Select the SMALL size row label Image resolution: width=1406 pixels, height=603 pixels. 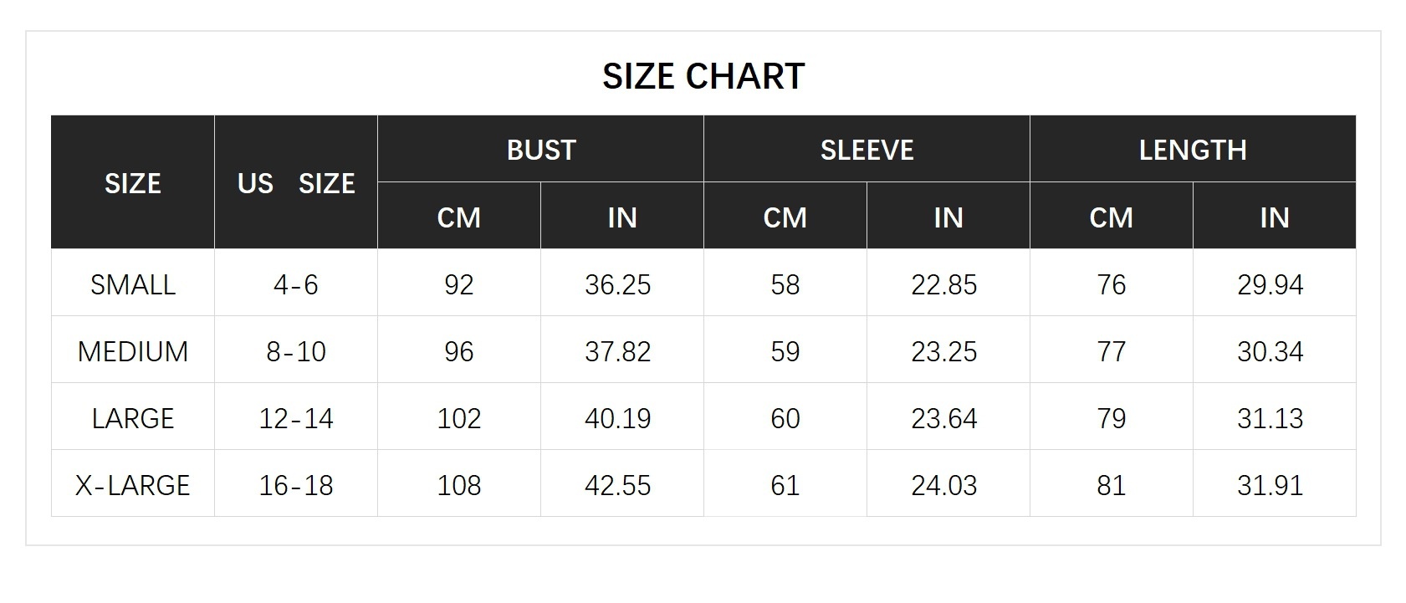[133, 284]
